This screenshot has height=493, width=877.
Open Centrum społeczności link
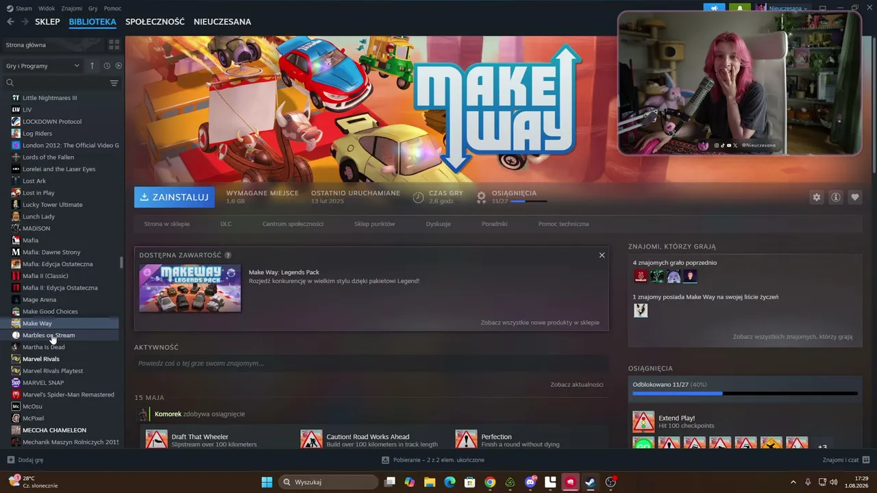tap(293, 224)
